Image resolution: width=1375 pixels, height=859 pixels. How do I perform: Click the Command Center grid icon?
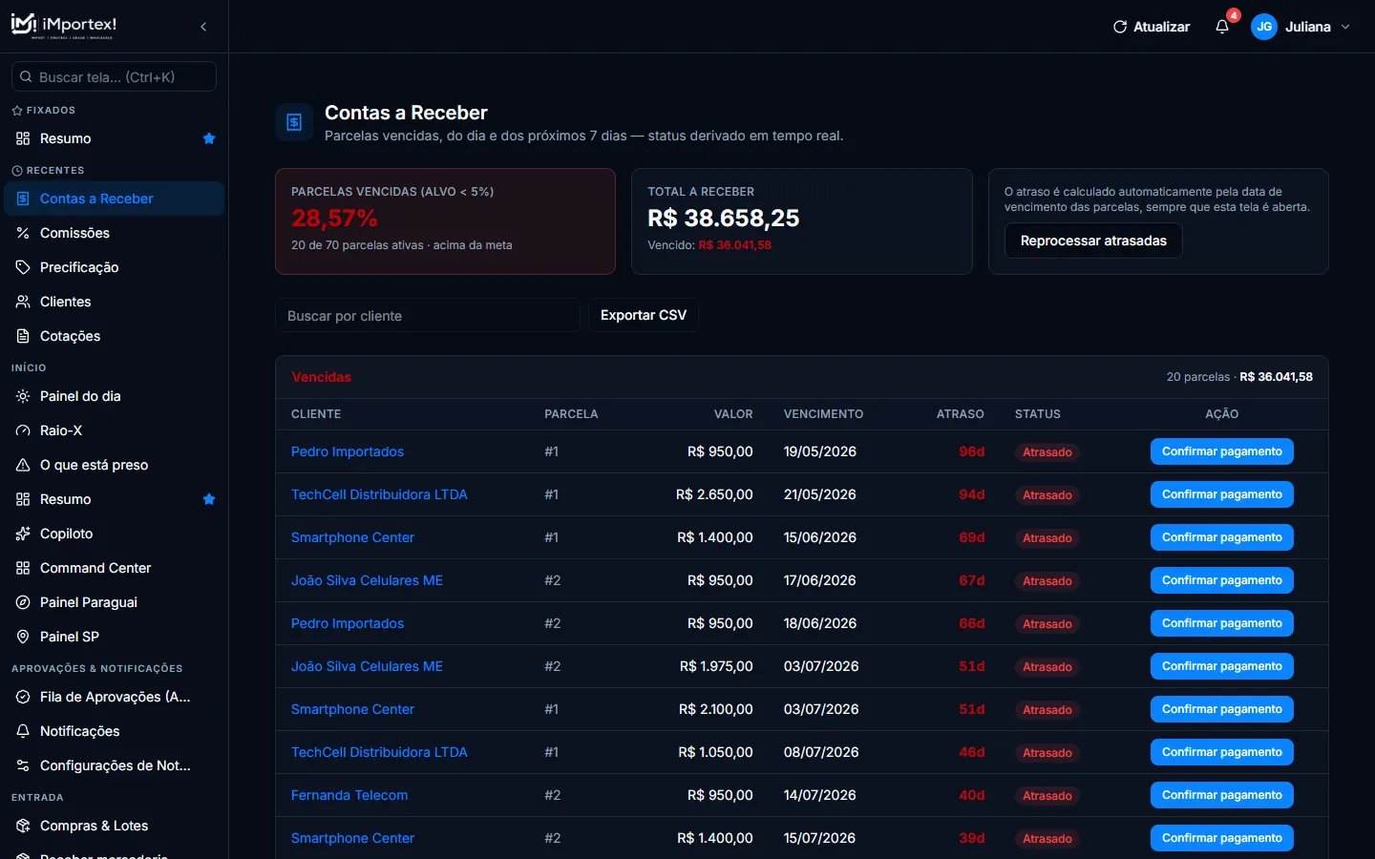[x=23, y=568]
